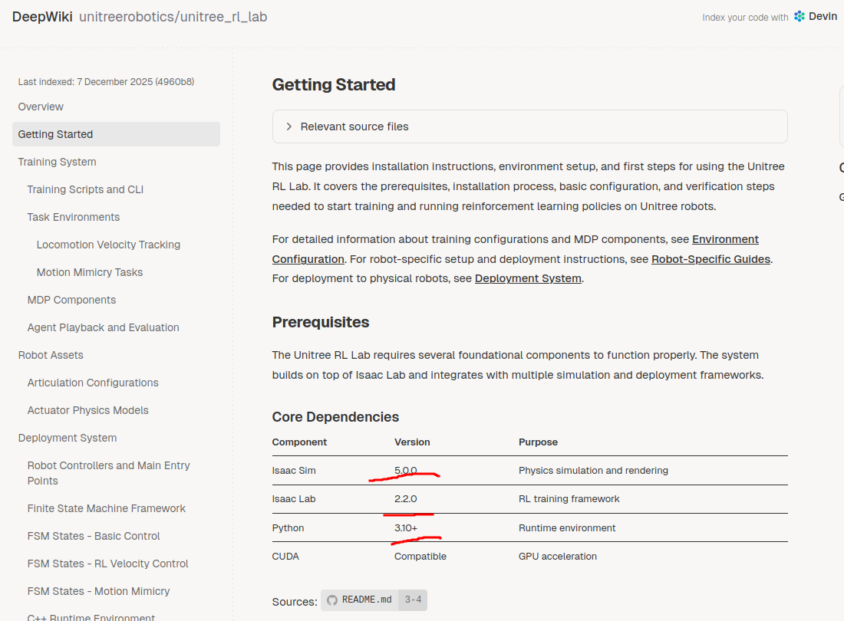Open the Task Environments page

(73, 217)
